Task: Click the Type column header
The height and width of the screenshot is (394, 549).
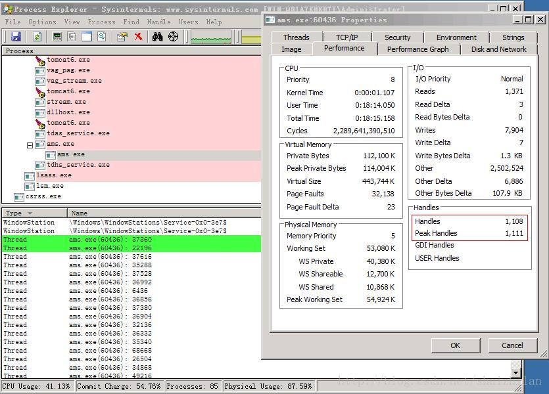Action: click(34, 213)
